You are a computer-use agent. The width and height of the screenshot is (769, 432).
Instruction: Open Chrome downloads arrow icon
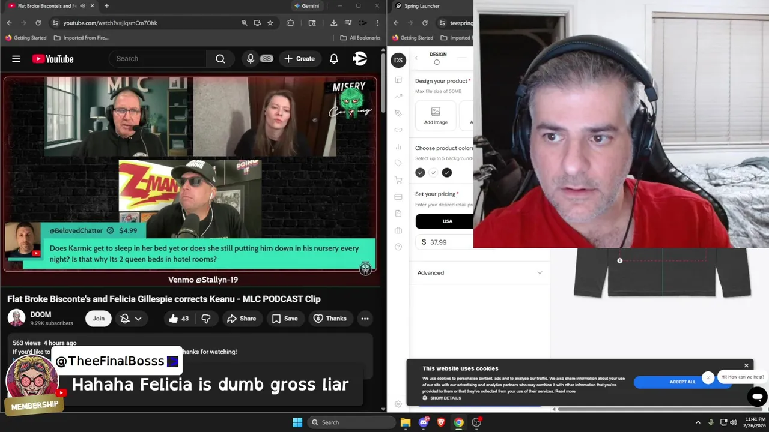[333, 23]
